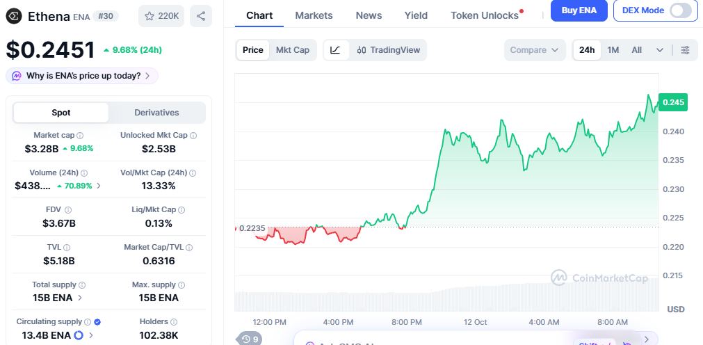Expand the bottom panel right chevron
703x345 pixels.
coord(646,339)
